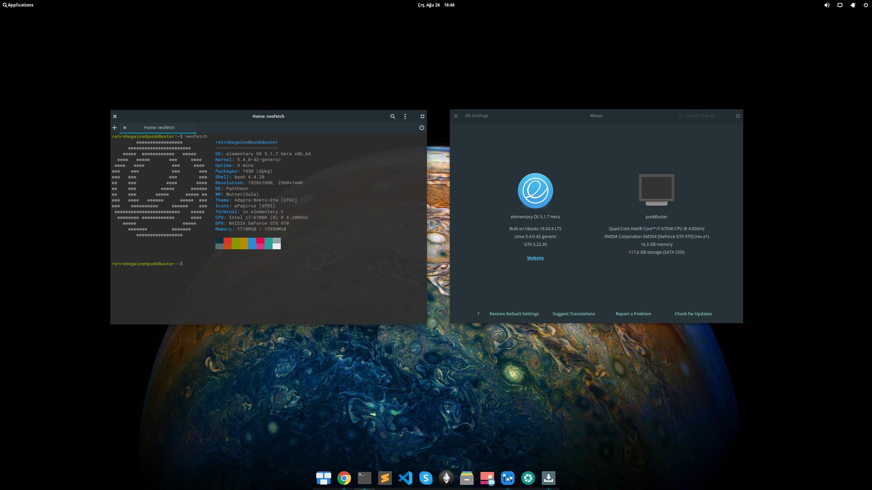
Task: Open the elementary Website link
Action: pyautogui.click(x=535, y=258)
